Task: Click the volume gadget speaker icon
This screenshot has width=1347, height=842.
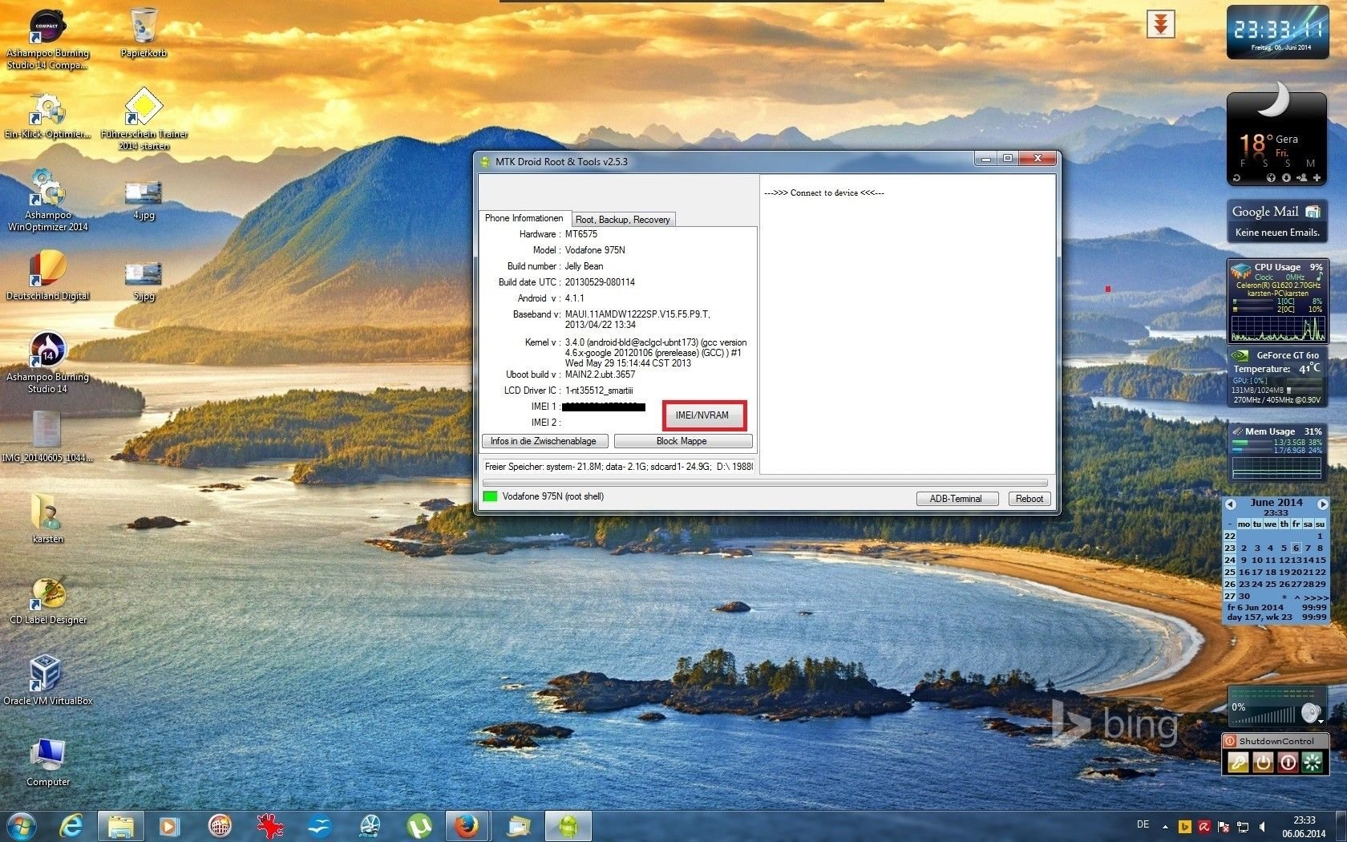Action: (1309, 712)
